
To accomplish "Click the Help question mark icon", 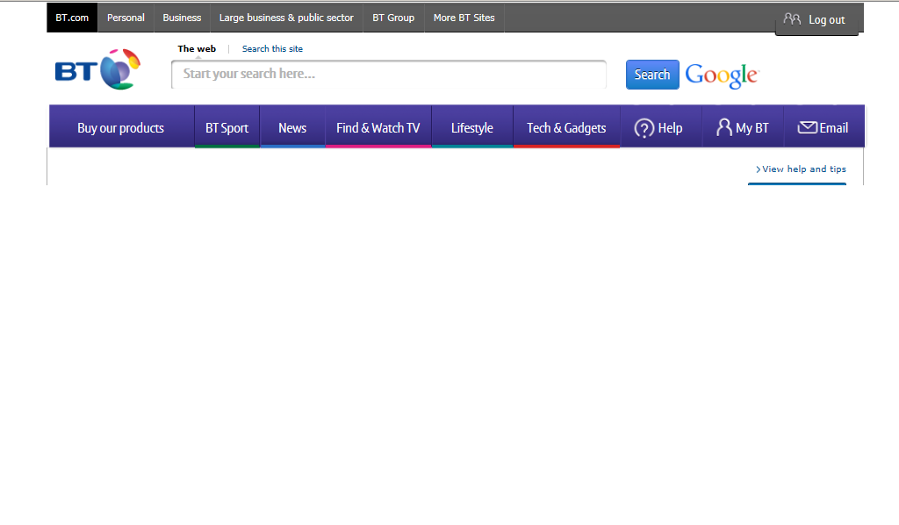I will [x=644, y=128].
